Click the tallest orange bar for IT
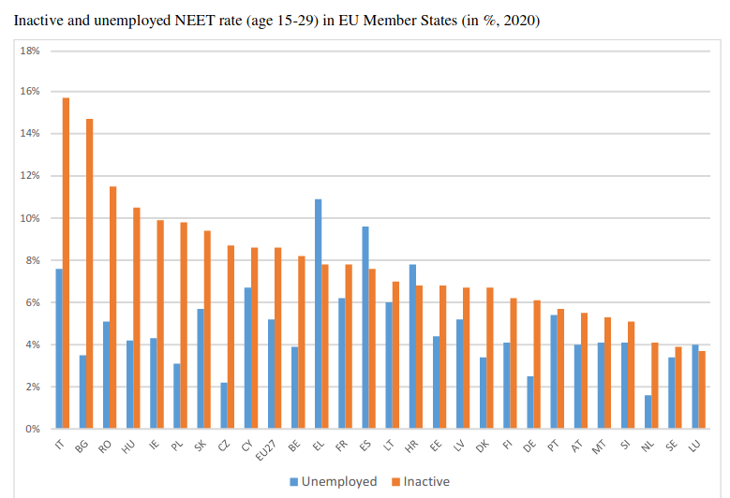Image resolution: width=730 pixels, height=498 pixels. point(66,263)
